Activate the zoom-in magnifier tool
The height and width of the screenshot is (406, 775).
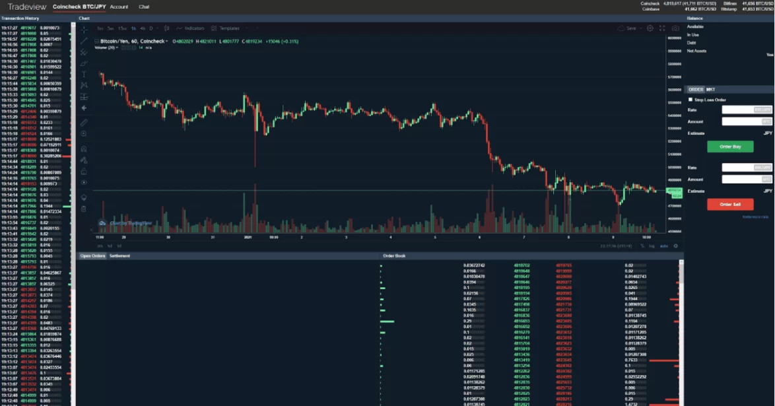tap(84, 135)
